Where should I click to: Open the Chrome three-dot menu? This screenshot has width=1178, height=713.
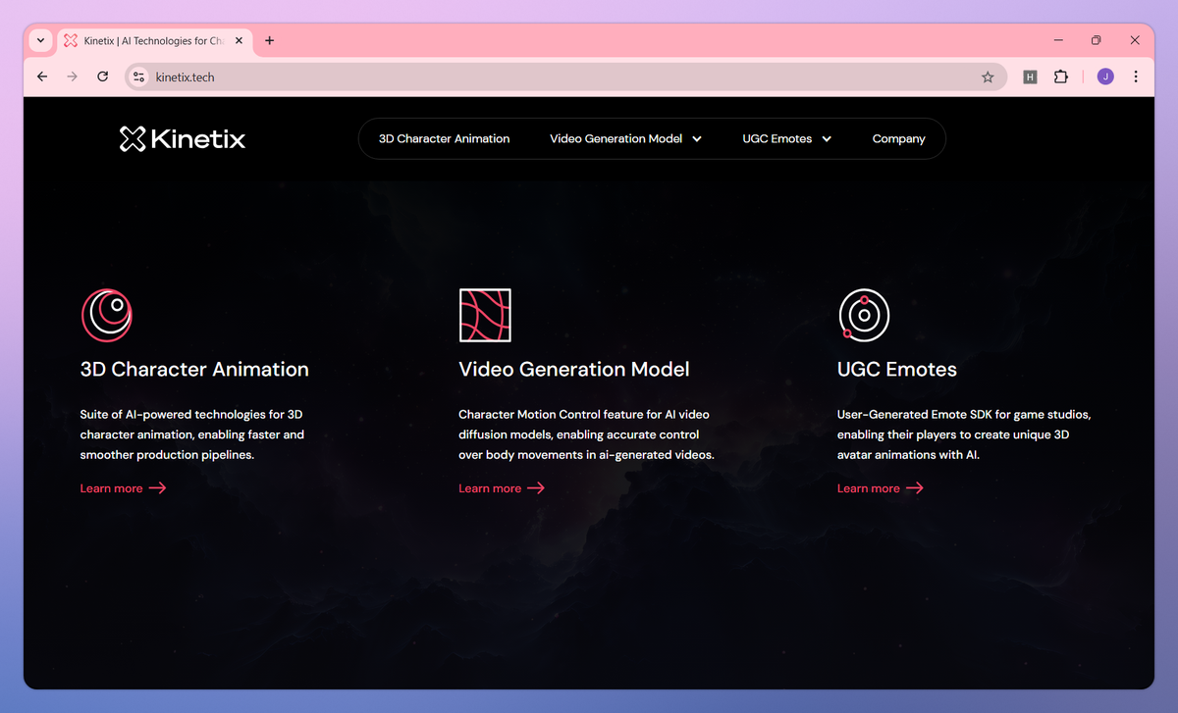(x=1136, y=76)
